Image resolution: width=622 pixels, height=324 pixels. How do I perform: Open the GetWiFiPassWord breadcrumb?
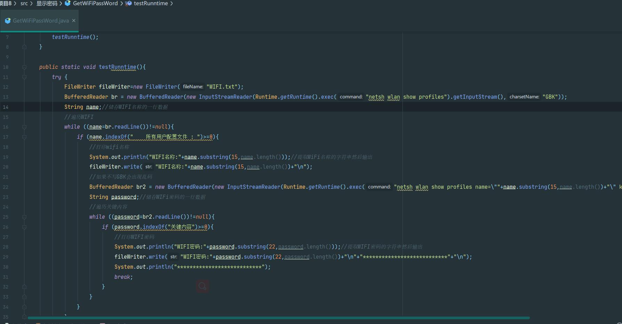click(95, 3)
